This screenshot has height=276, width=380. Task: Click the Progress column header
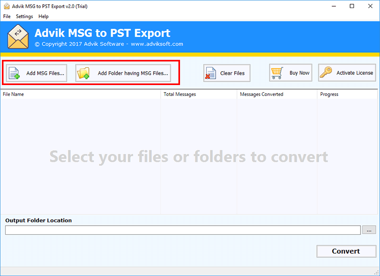coord(347,94)
